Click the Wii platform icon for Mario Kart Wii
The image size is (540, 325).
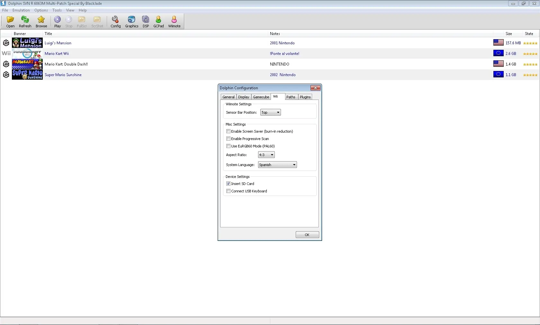(x=6, y=53)
